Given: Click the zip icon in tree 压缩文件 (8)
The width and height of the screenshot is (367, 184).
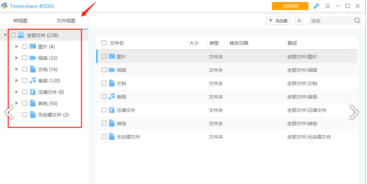Looking at the screenshot, I should pos(33,92).
